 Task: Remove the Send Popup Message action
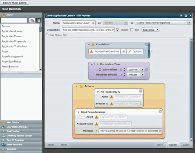160,111
